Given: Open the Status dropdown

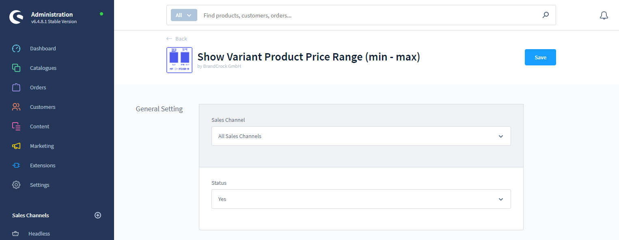Looking at the screenshot, I should tap(361, 199).
